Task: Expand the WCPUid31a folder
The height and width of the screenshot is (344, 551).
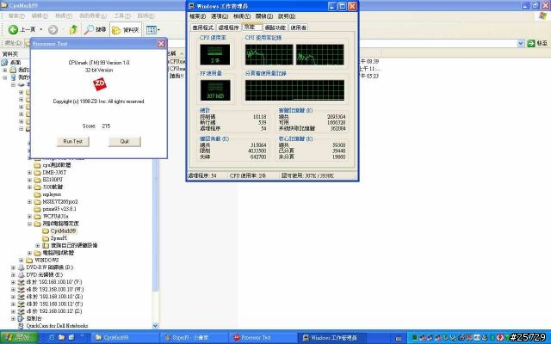Action: click(x=30, y=216)
